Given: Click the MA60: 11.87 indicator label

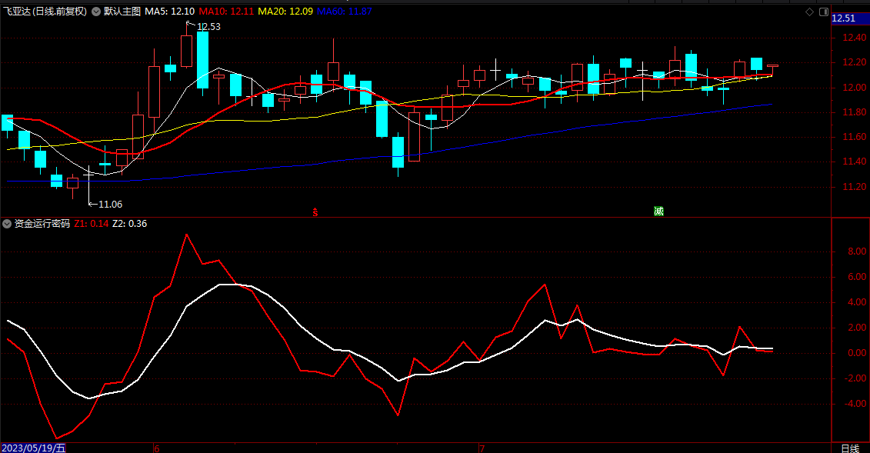Looking at the screenshot, I should point(345,11).
